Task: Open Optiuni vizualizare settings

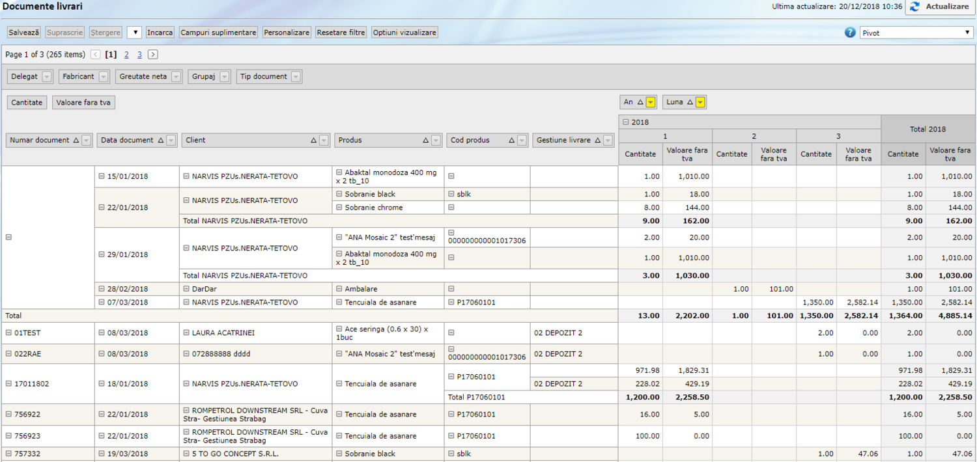Action: [404, 33]
